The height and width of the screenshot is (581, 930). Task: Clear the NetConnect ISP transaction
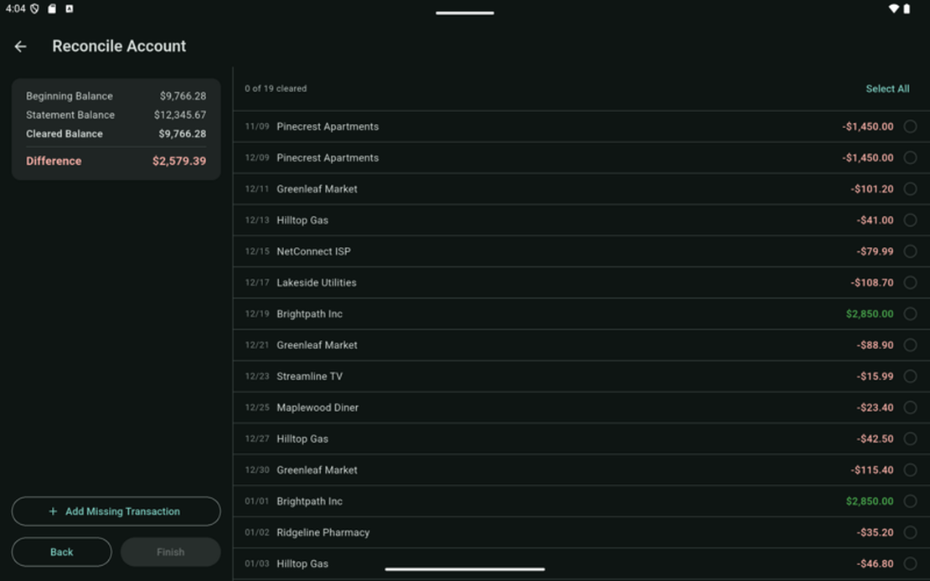(x=910, y=251)
